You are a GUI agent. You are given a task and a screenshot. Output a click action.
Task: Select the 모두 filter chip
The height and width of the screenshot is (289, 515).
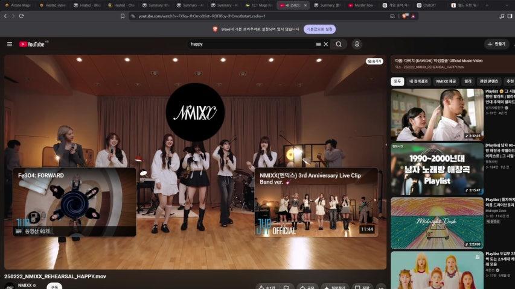[397, 81]
